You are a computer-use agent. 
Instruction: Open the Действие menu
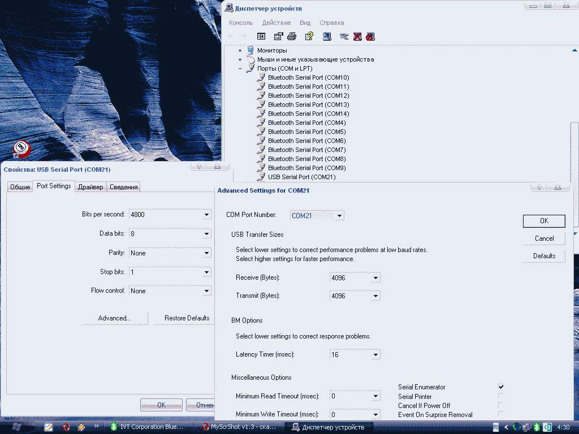tap(276, 23)
